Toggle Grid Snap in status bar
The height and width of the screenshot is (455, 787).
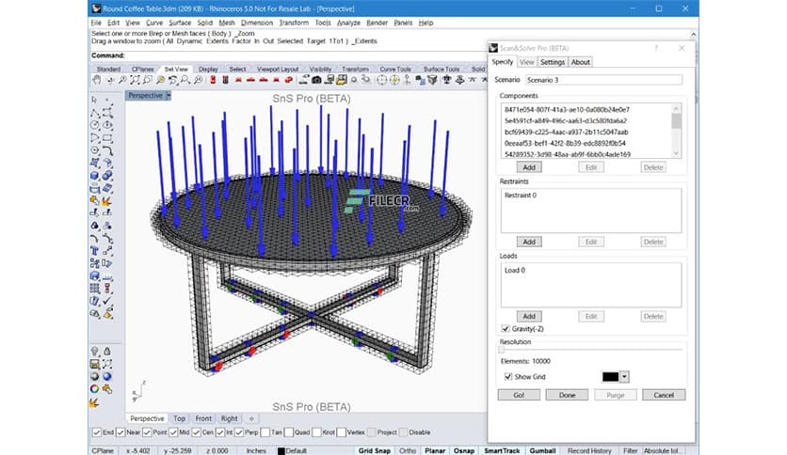click(375, 451)
